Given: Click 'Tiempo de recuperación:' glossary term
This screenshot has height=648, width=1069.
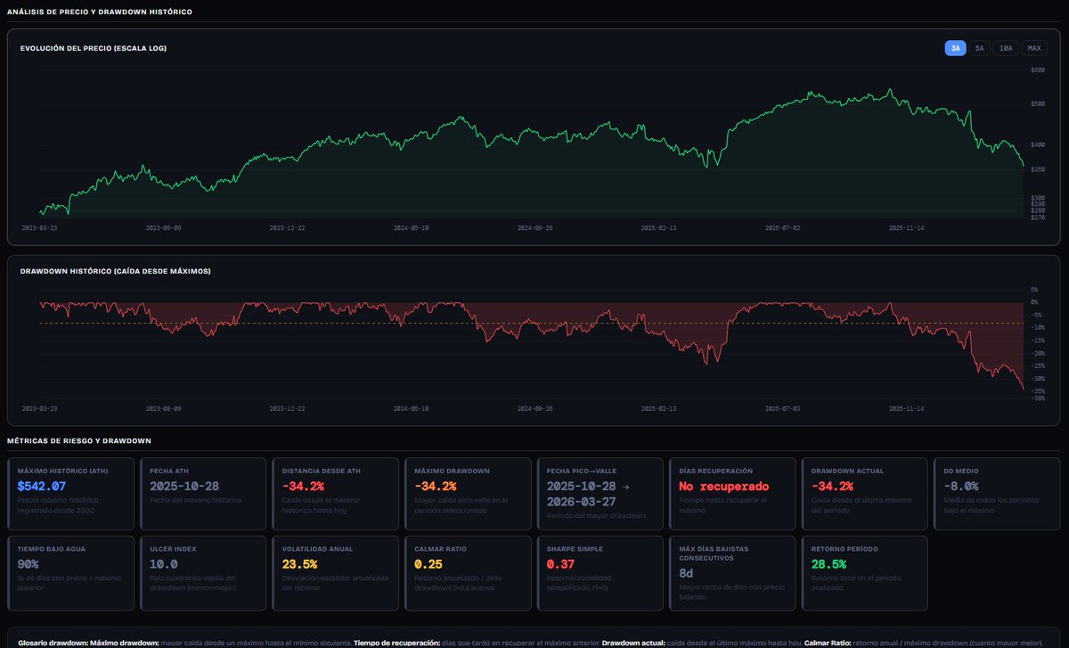Looking at the screenshot, I should pos(399,643).
